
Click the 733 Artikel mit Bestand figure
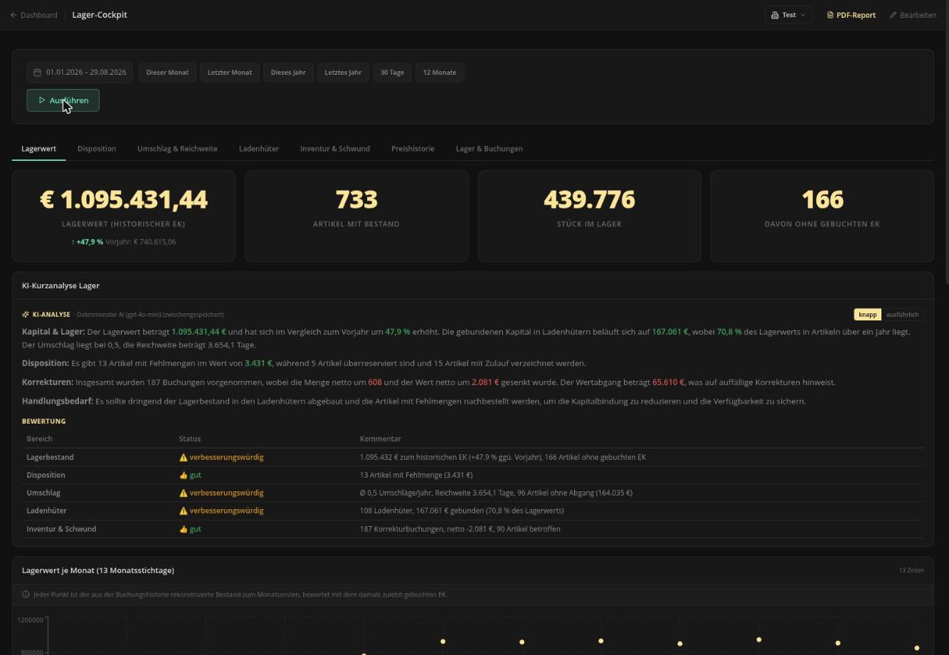pyautogui.click(x=356, y=200)
